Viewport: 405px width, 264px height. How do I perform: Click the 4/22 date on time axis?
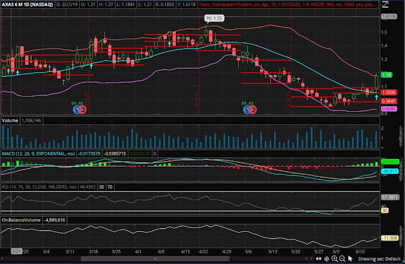point(204,251)
